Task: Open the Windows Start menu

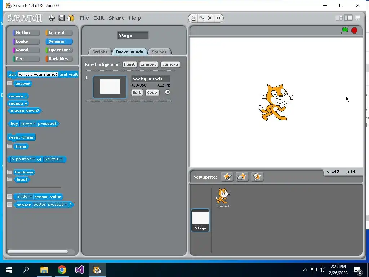Action: pyautogui.click(x=9, y=270)
